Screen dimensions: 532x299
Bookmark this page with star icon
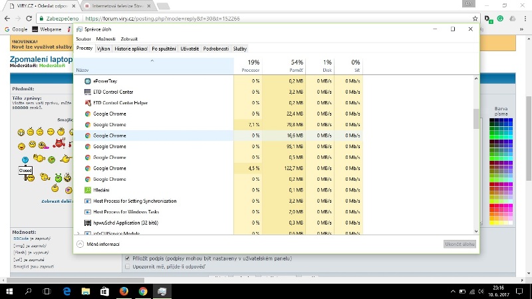coord(475,19)
